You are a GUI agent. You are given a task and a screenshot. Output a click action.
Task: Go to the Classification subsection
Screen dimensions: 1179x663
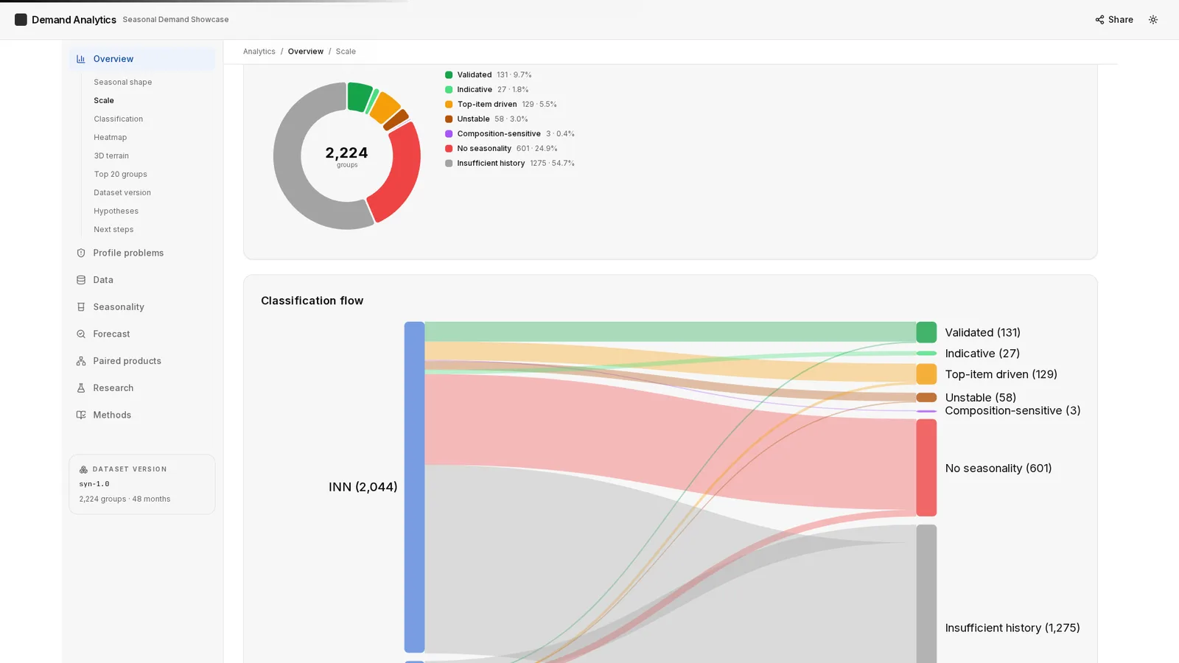(x=119, y=119)
